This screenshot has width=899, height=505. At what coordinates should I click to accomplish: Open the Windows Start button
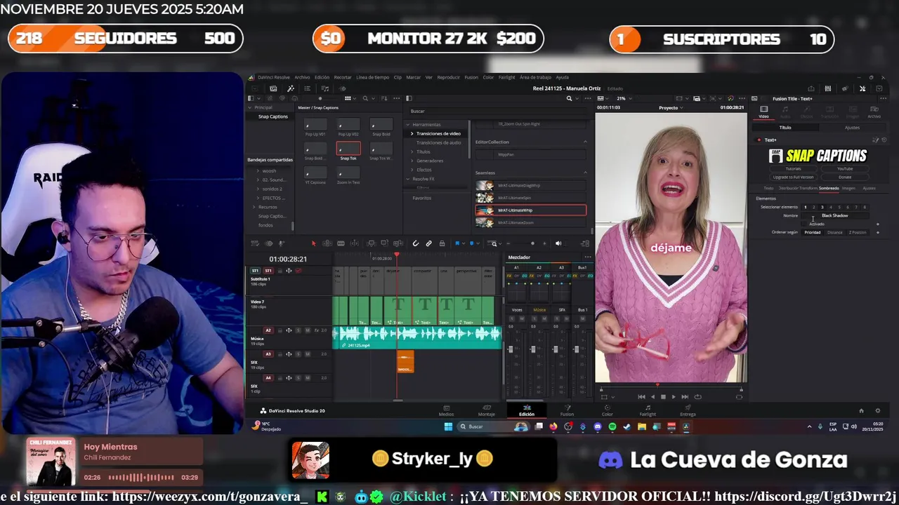tap(448, 426)
